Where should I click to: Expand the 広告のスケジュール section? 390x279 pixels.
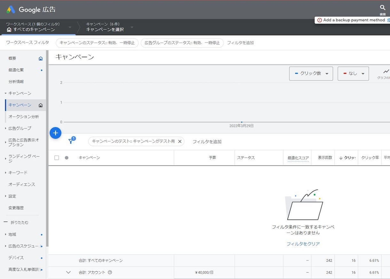tap(5, 246)
